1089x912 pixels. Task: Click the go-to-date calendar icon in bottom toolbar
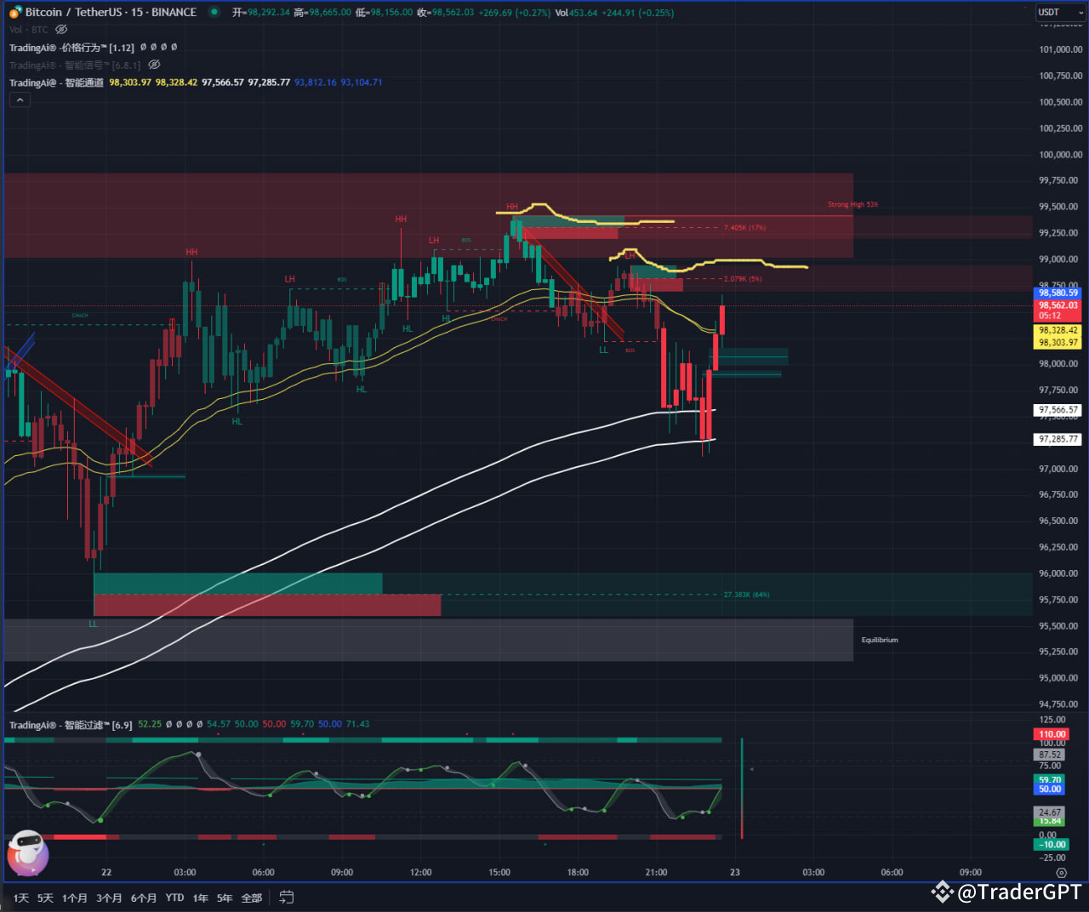pyautogui.click(x=286, y=897)
